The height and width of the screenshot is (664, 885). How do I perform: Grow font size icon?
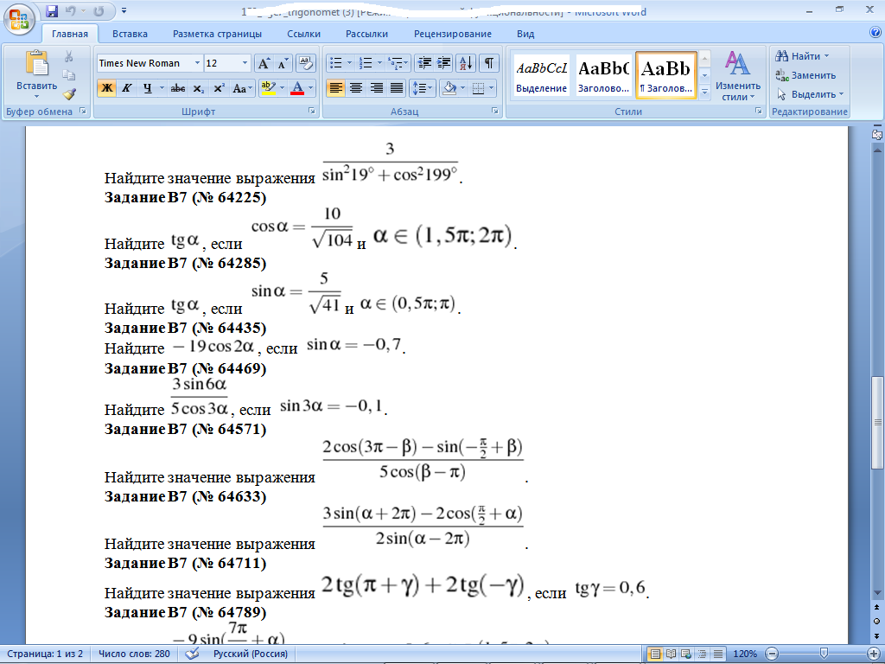pos(264,63)
